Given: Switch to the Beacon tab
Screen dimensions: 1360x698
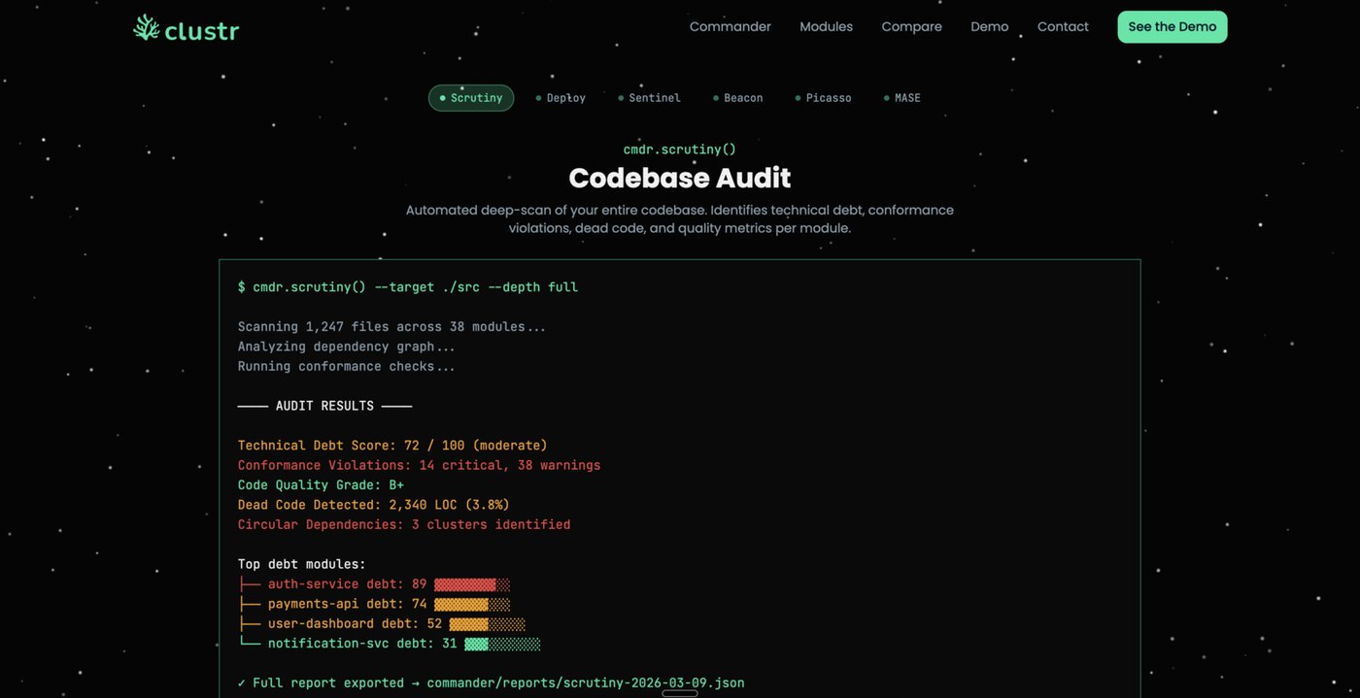Looking at the screenshot, I should click(x=738, y=98).
